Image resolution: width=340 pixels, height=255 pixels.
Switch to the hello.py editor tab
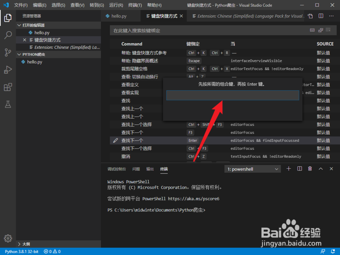click(x=121, y=16)
